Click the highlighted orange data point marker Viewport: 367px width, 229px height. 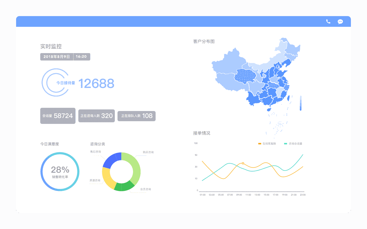(243, 163)
